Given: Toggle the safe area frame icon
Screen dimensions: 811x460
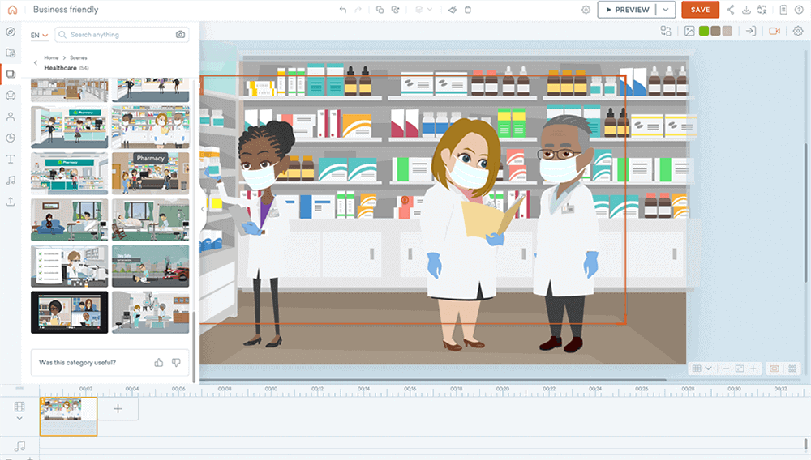Looking at the screenshot, I should click(775, 368).
